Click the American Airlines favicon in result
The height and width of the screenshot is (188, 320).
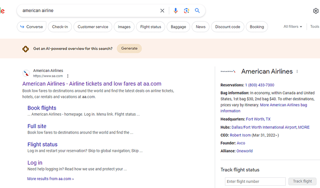coord(26,73)
